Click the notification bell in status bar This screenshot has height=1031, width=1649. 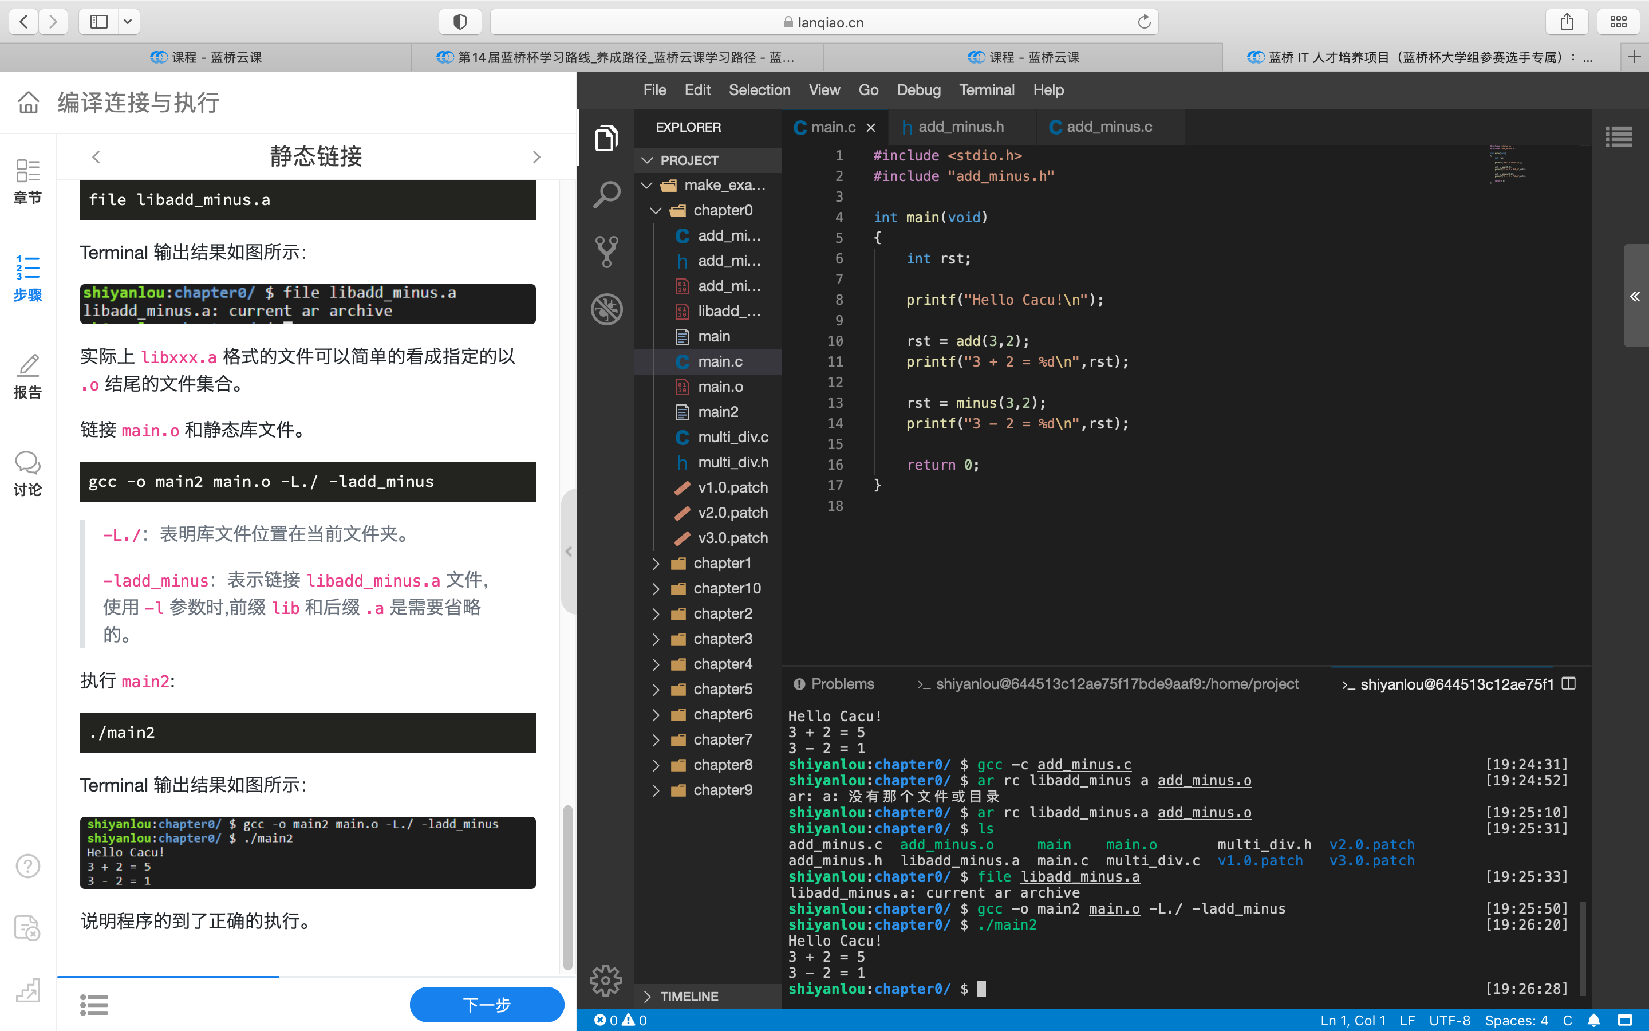click(x=1594, y=1020)
